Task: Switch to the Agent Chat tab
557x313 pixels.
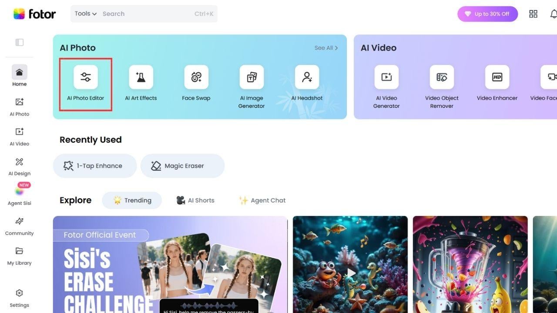Action: [x=262, y=200]
